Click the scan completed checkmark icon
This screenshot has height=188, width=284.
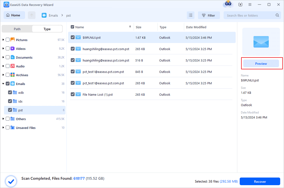click(x=11, y=181)
